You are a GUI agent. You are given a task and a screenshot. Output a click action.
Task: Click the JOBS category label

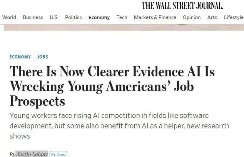[x=43, y=57]
